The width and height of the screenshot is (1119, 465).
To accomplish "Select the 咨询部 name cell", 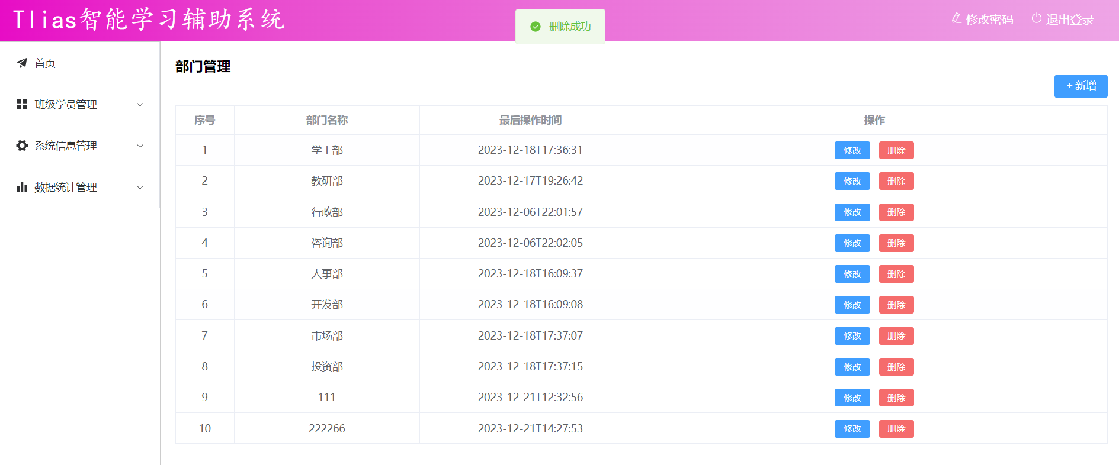I will [327, 243].
